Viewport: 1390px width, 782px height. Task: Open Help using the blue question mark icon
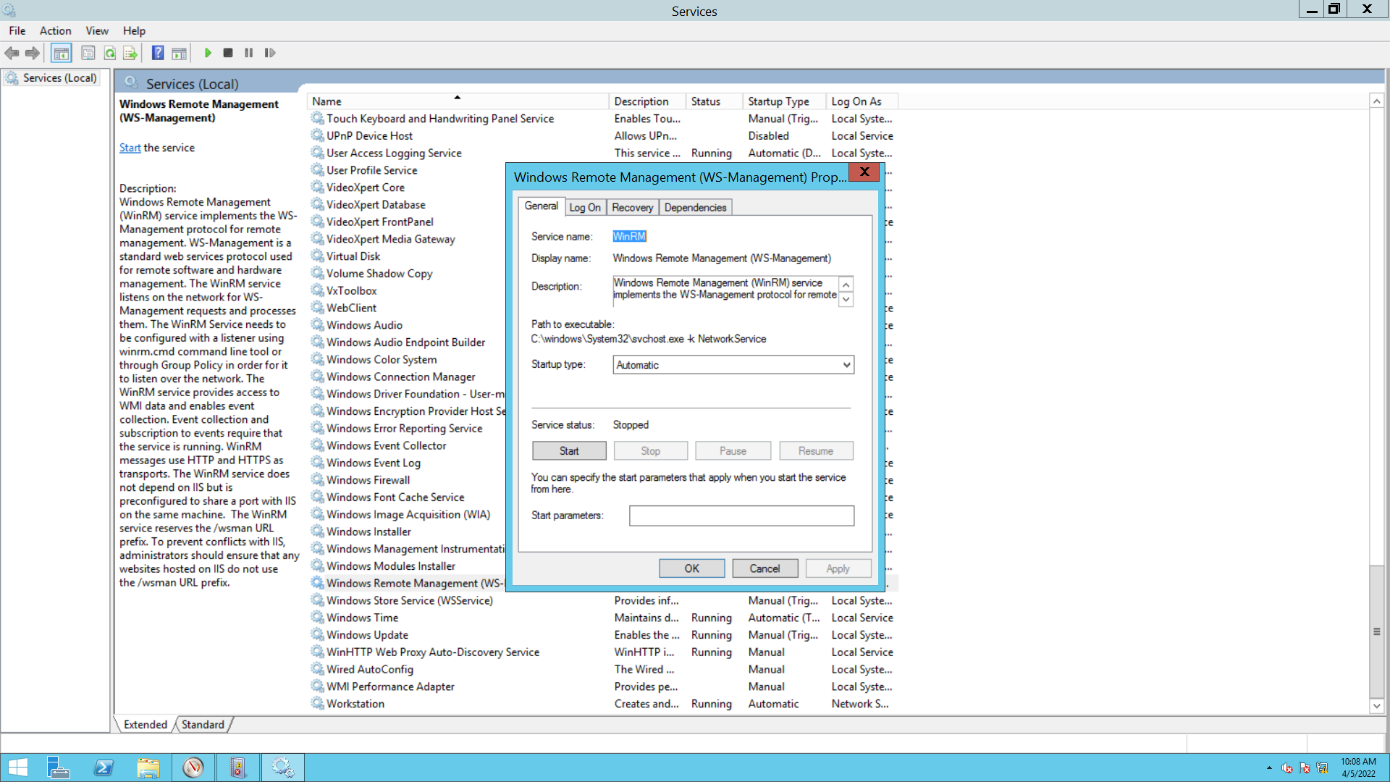[158, 53]
